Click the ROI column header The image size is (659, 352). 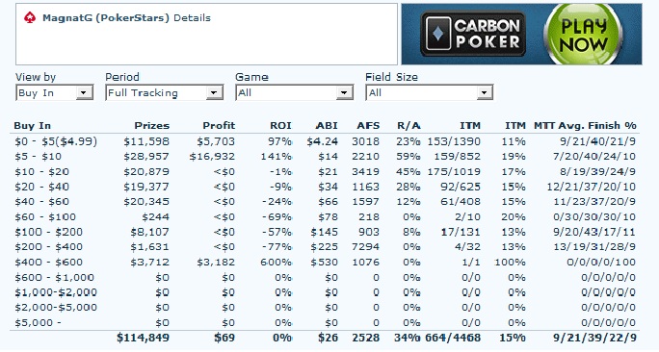tap(280, 125)
